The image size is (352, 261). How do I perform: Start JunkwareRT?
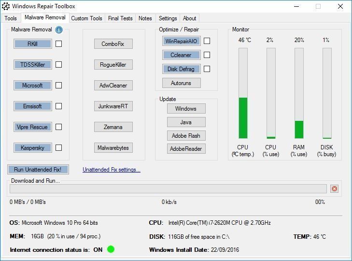pos(113,106)
